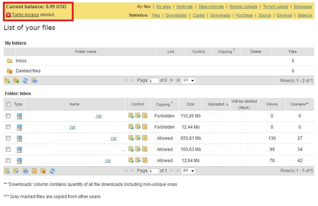Open the Remote uploads menu item

[243, 6]
